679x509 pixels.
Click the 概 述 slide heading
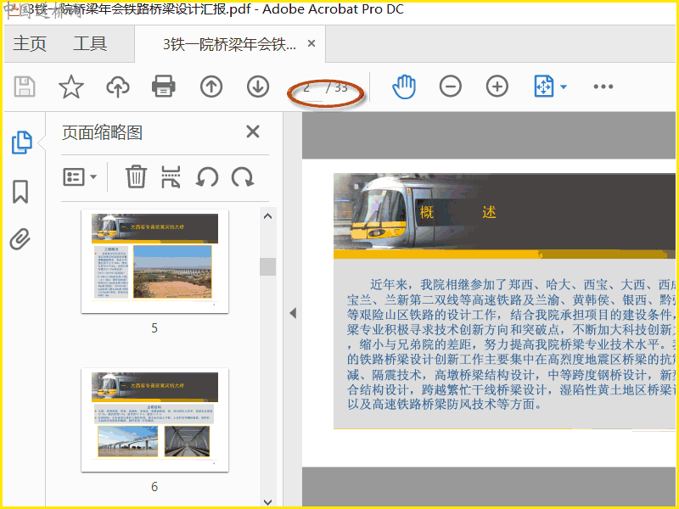(x=457, y=212)
